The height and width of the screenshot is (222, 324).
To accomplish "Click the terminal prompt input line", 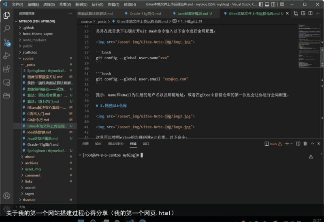I will pyautogui.click(x=113, y=155).
